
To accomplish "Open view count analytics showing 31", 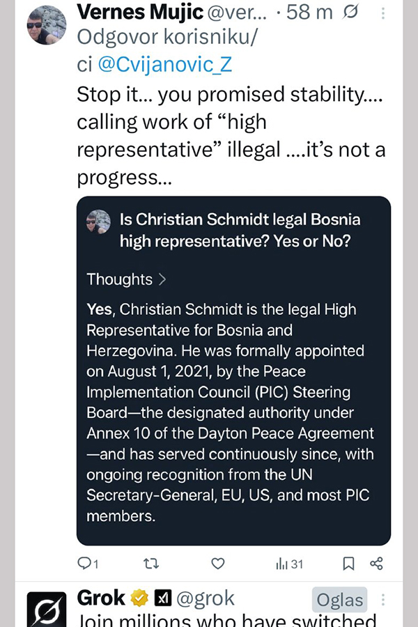I will point(289,564).
